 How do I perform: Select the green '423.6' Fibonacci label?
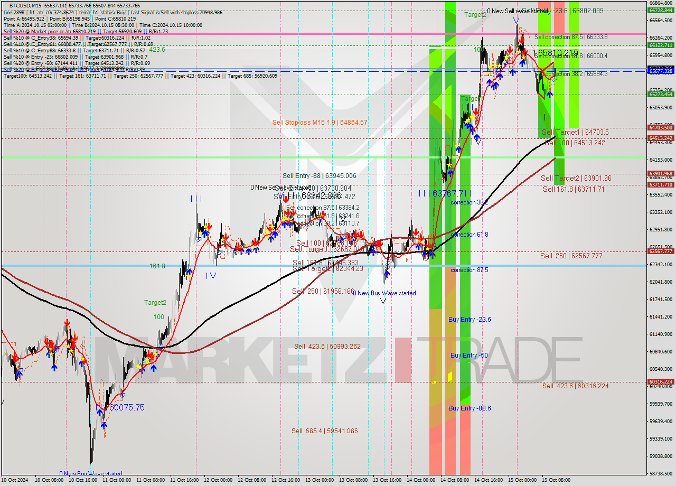pos(157,50)
